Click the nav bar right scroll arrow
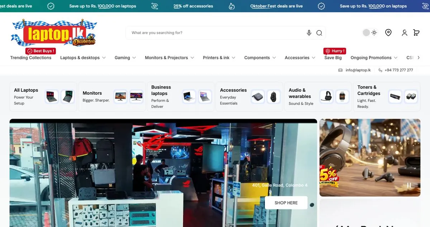The image size is (430, 227). (x=419, y=58)
